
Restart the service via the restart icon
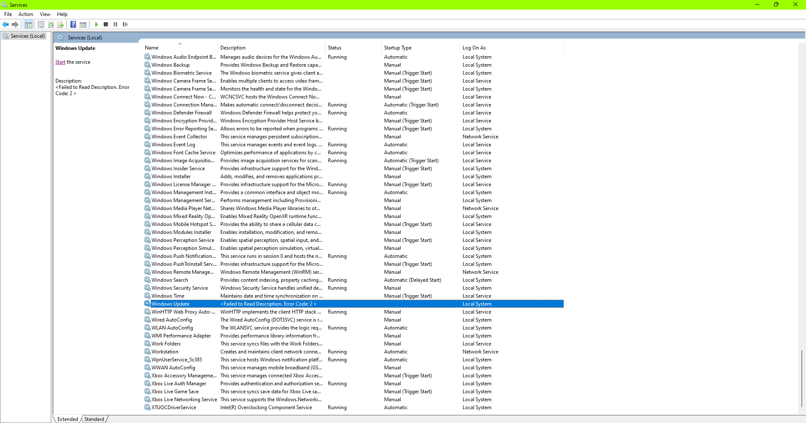pos(125,24)
